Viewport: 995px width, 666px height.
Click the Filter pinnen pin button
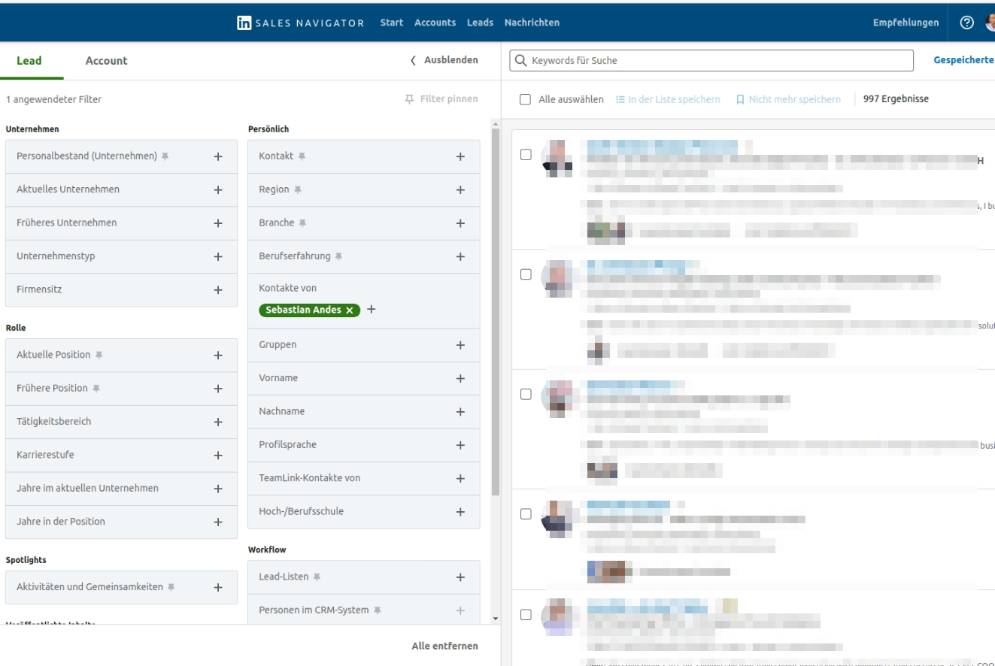pos(441,99)
